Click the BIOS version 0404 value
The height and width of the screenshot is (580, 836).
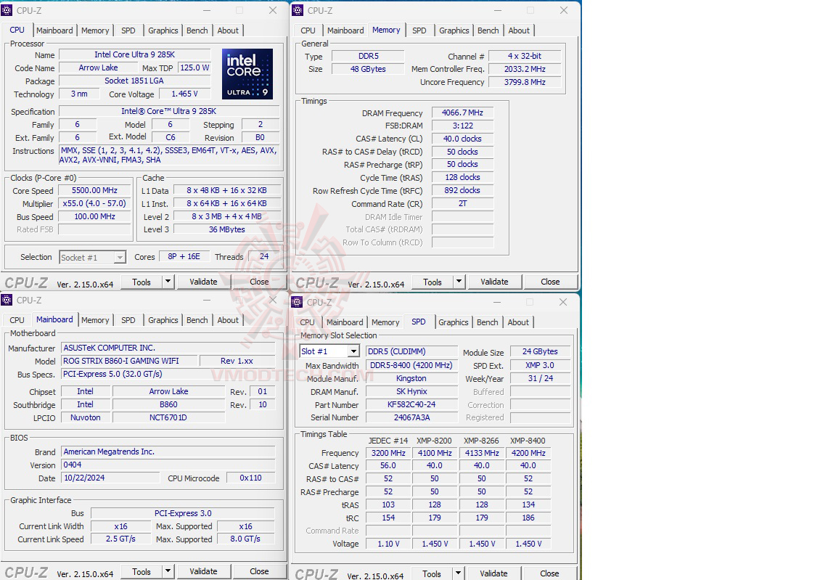[168, 465]
